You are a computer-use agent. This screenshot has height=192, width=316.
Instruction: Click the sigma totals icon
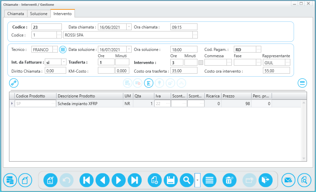[149, 83]
